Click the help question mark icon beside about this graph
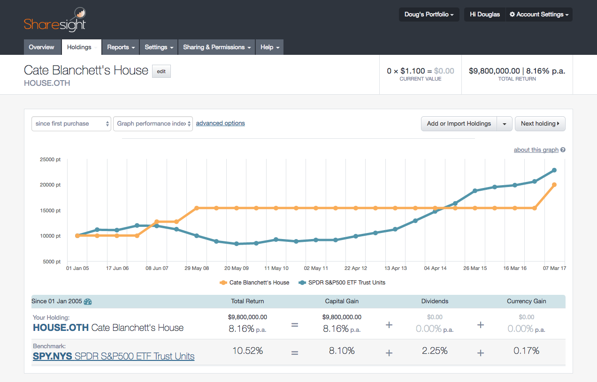 pyautogui.click(x=563, y=150)
